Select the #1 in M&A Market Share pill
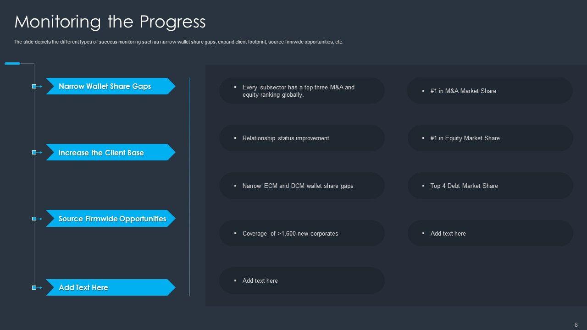This screenshot has height=330, width=587. tap(490, 91)
